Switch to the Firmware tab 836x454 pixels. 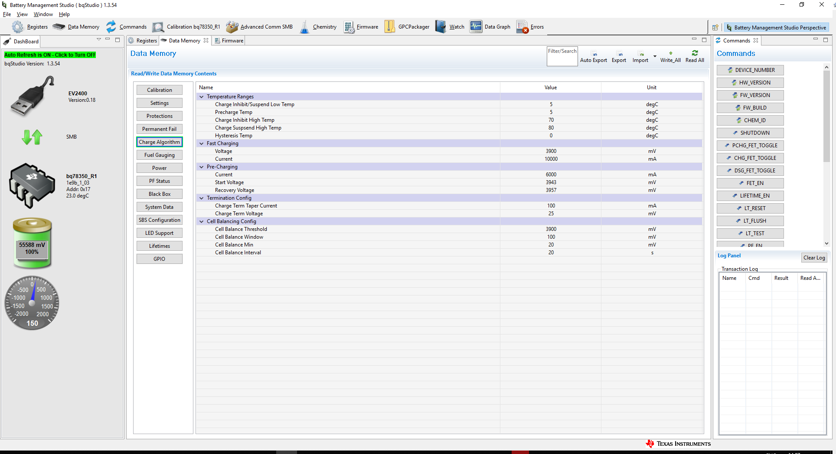229,41
